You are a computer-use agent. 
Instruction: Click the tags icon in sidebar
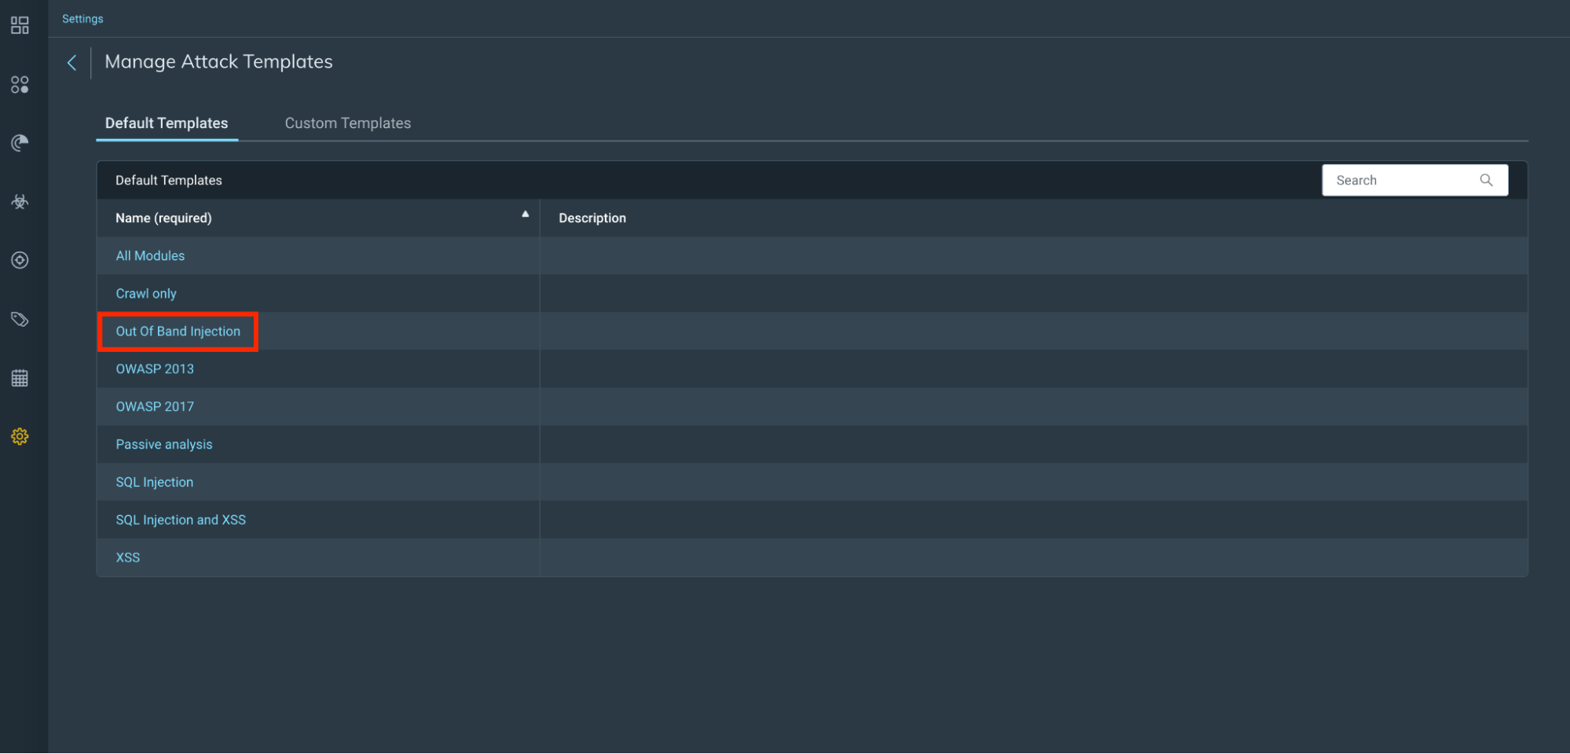20,319
